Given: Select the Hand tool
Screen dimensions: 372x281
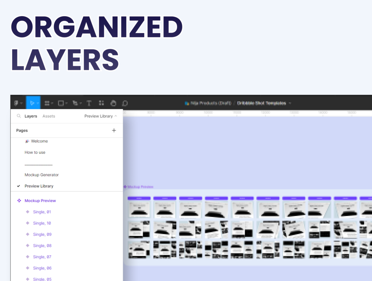Looking at the screenshot, I should click(113, 103).
